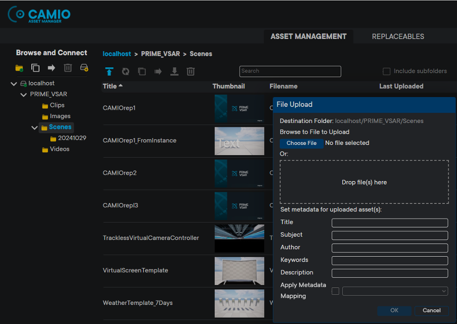Cancel the File Upload dialog

432,310
